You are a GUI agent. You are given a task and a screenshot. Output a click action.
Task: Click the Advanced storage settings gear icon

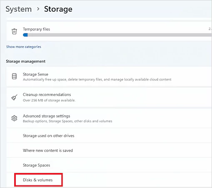(14, 118)
